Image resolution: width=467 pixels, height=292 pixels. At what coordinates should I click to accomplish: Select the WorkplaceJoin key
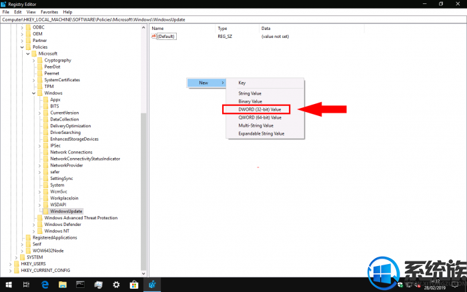tap(64, 198)
